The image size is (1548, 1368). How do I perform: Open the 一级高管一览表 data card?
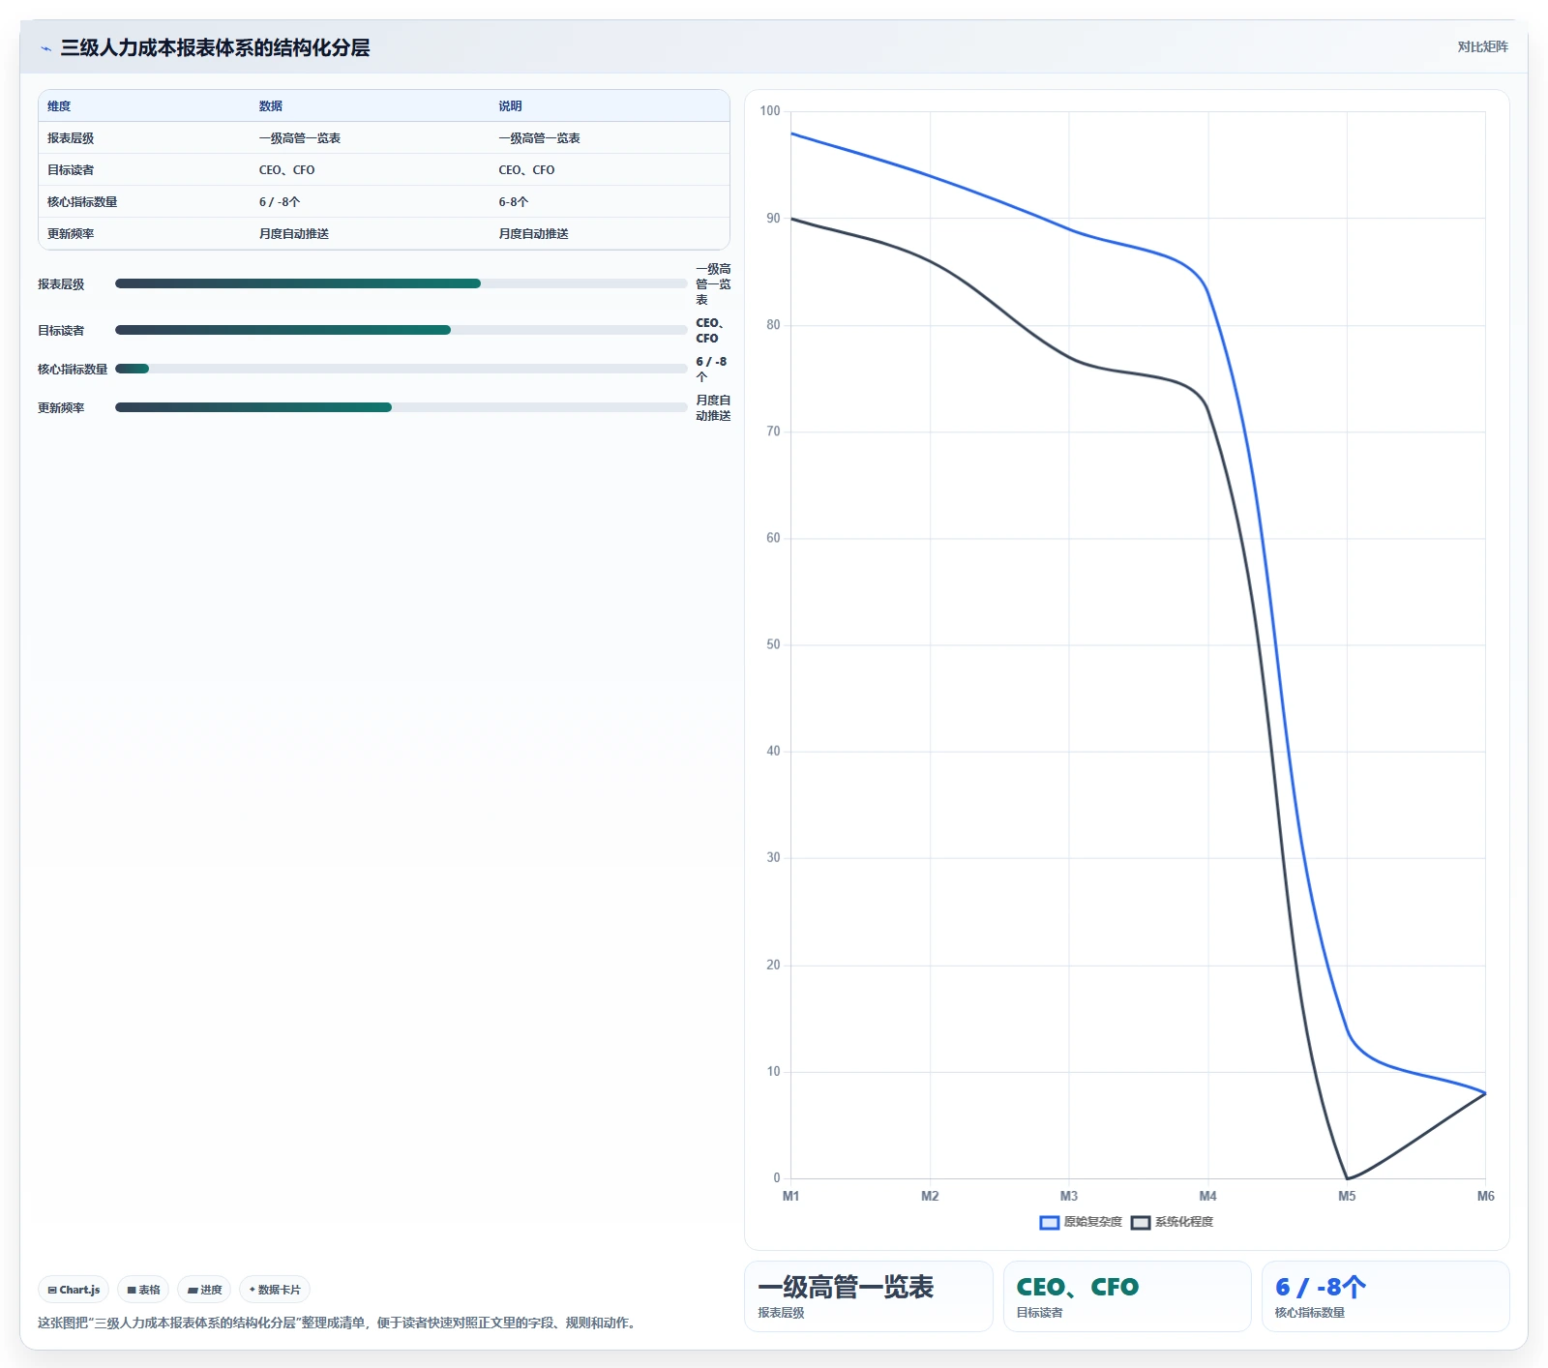[x=869, y=1296]
